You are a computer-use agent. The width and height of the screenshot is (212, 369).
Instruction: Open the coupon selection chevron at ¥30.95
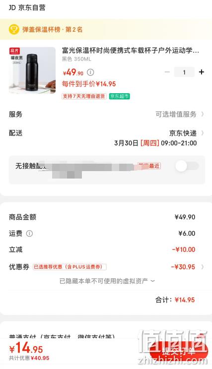pos(203,267)
